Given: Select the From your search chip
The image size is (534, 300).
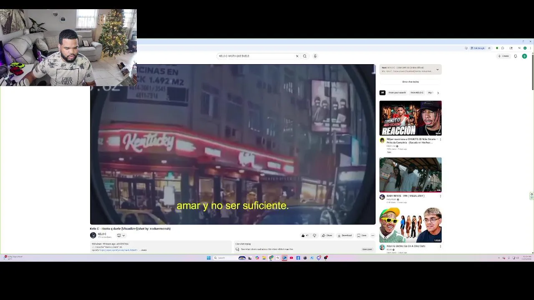Looking at the screenshot, I should point(397,92).
